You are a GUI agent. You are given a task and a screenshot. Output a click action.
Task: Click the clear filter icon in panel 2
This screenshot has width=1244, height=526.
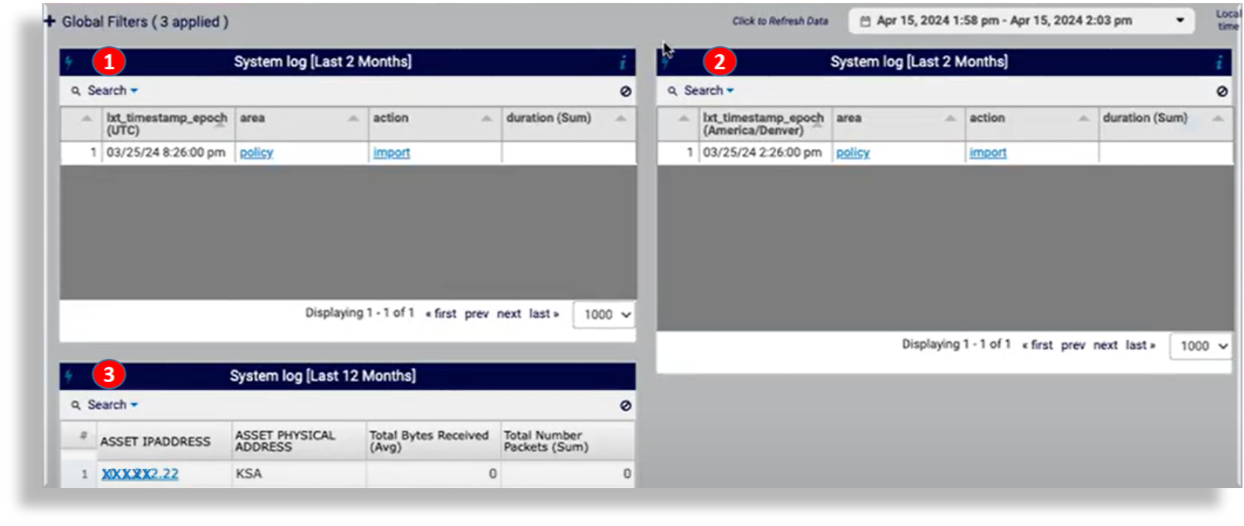[1222, 91]
